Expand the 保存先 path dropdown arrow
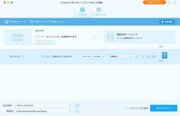Viewport: 180px width, 116px height. tap(70, 111)
